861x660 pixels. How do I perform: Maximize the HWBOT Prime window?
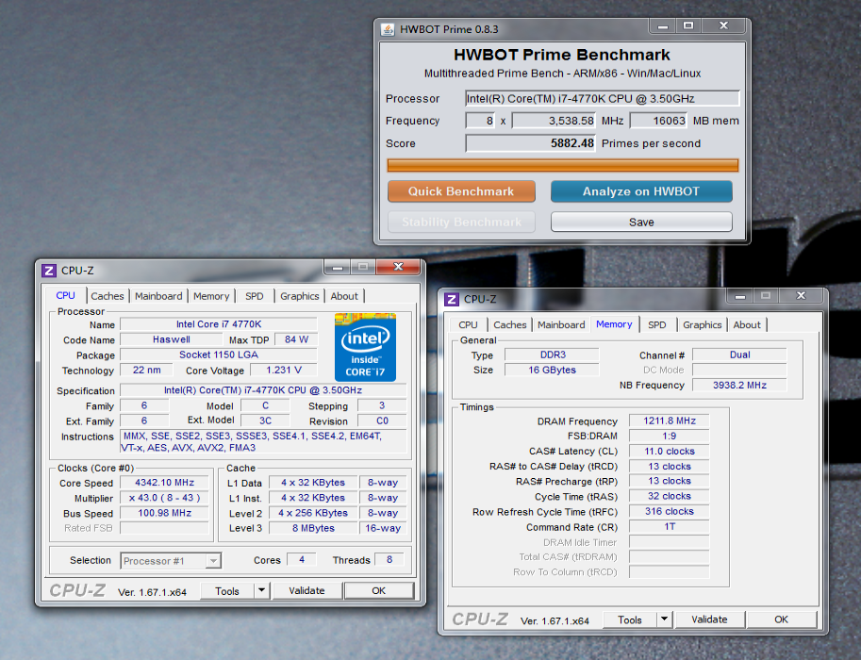click(x=688, y=25)
